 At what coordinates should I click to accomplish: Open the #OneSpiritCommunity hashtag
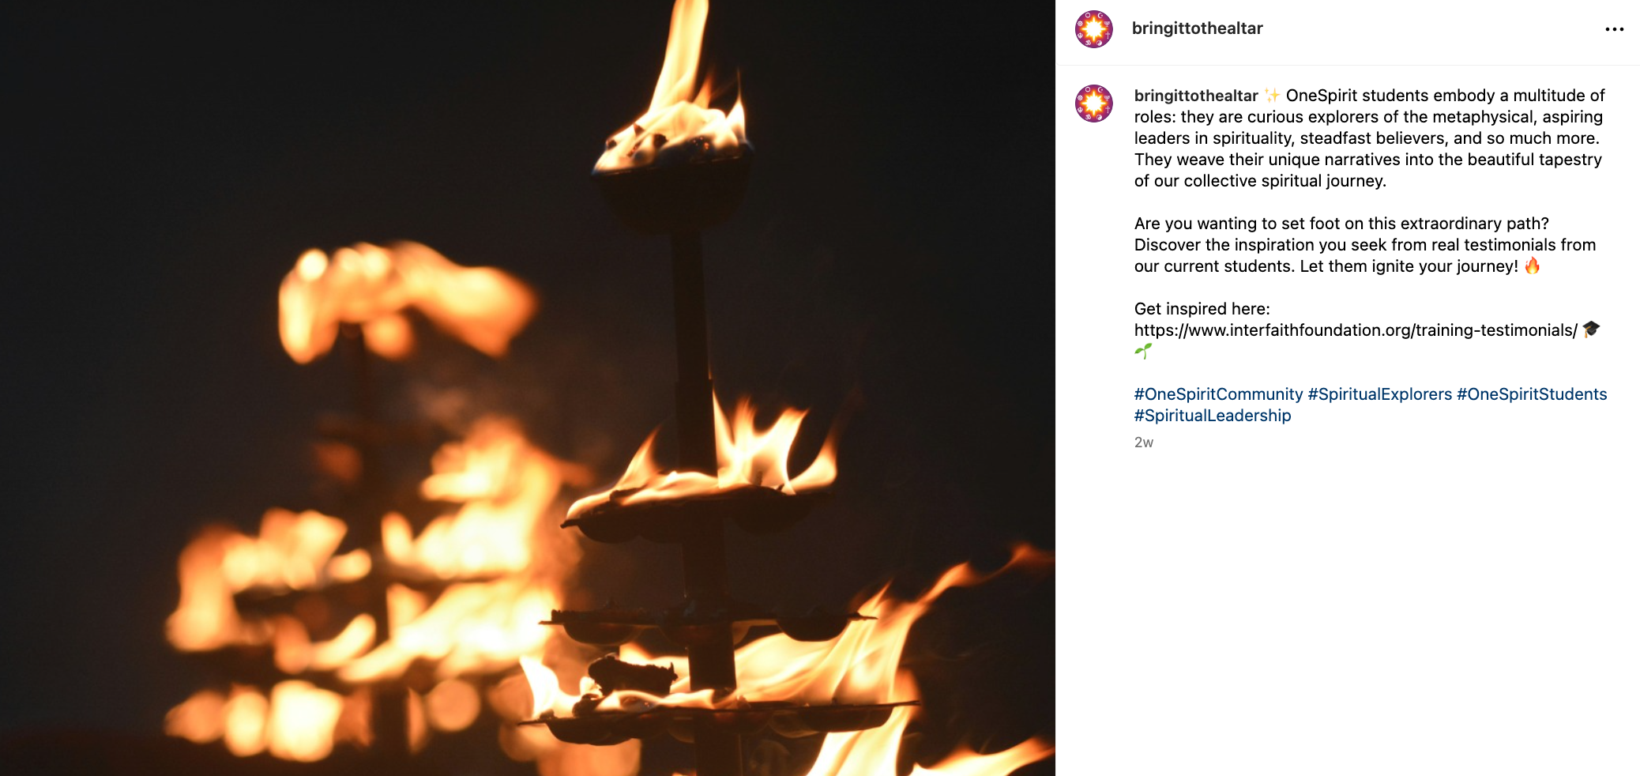tap(1218, 394)
